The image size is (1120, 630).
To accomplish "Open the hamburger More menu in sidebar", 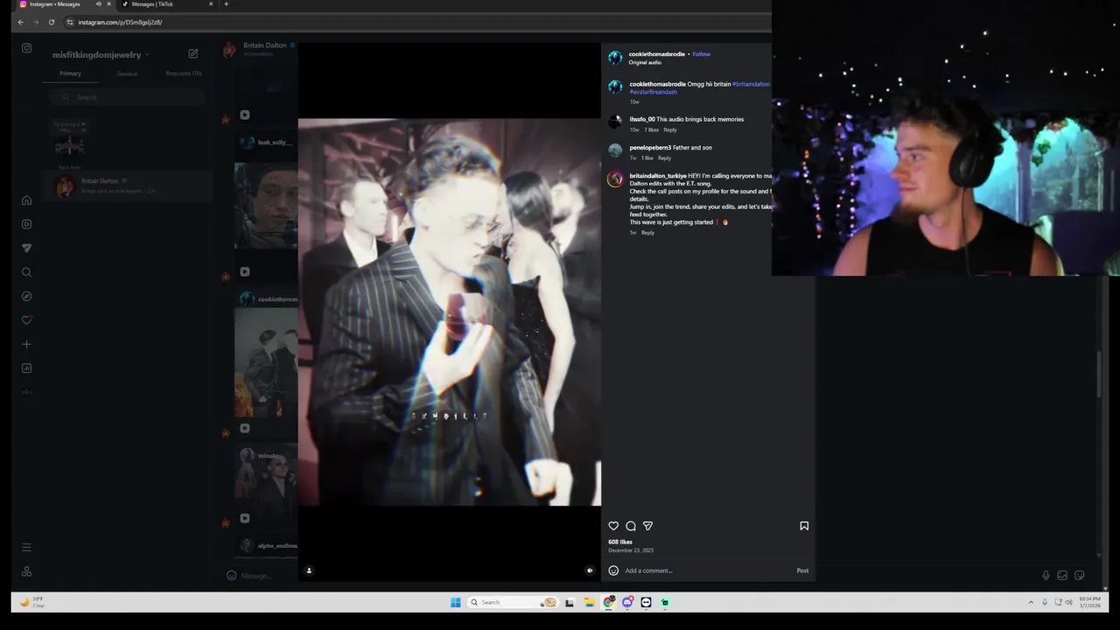I will coord(26,548).
